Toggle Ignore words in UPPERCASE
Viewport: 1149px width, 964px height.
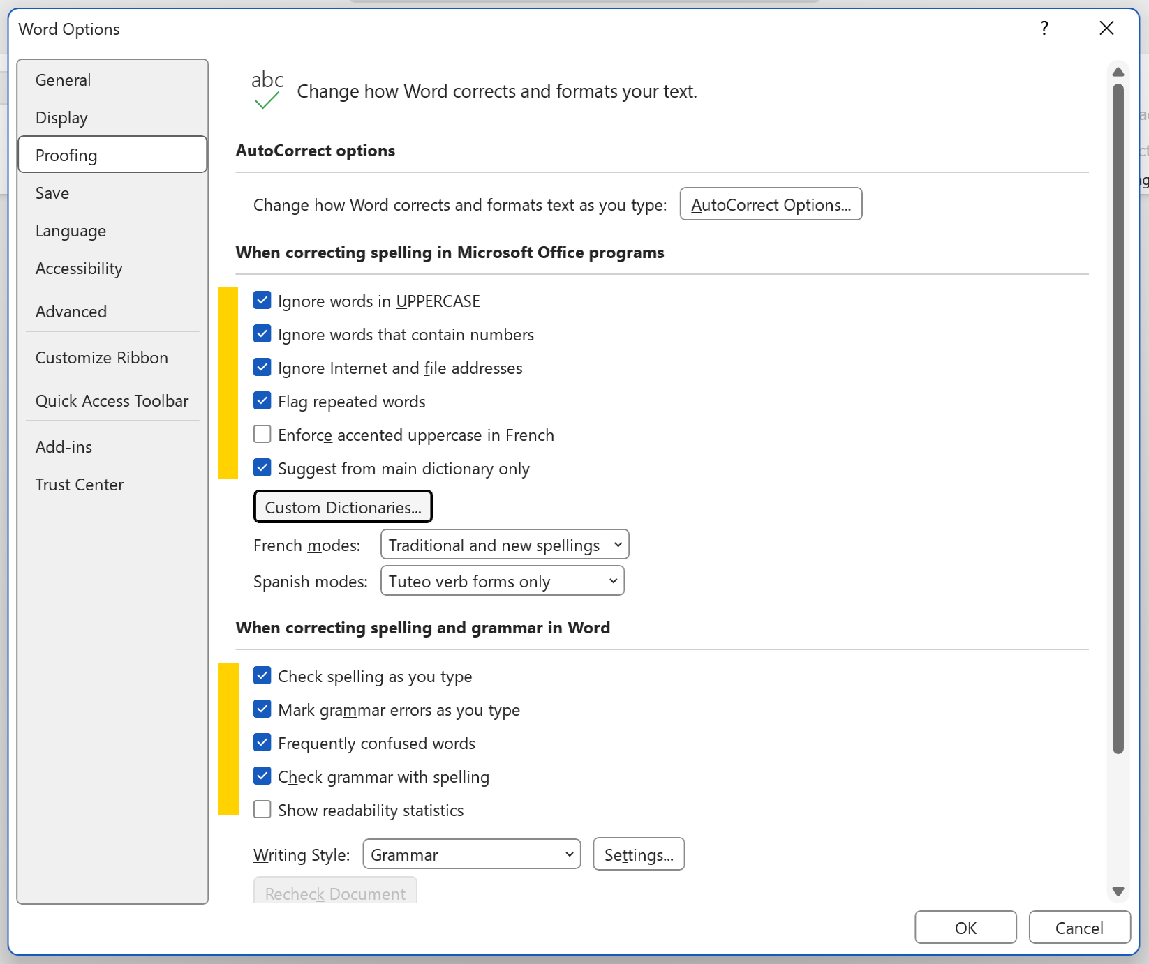coord(262,301)
